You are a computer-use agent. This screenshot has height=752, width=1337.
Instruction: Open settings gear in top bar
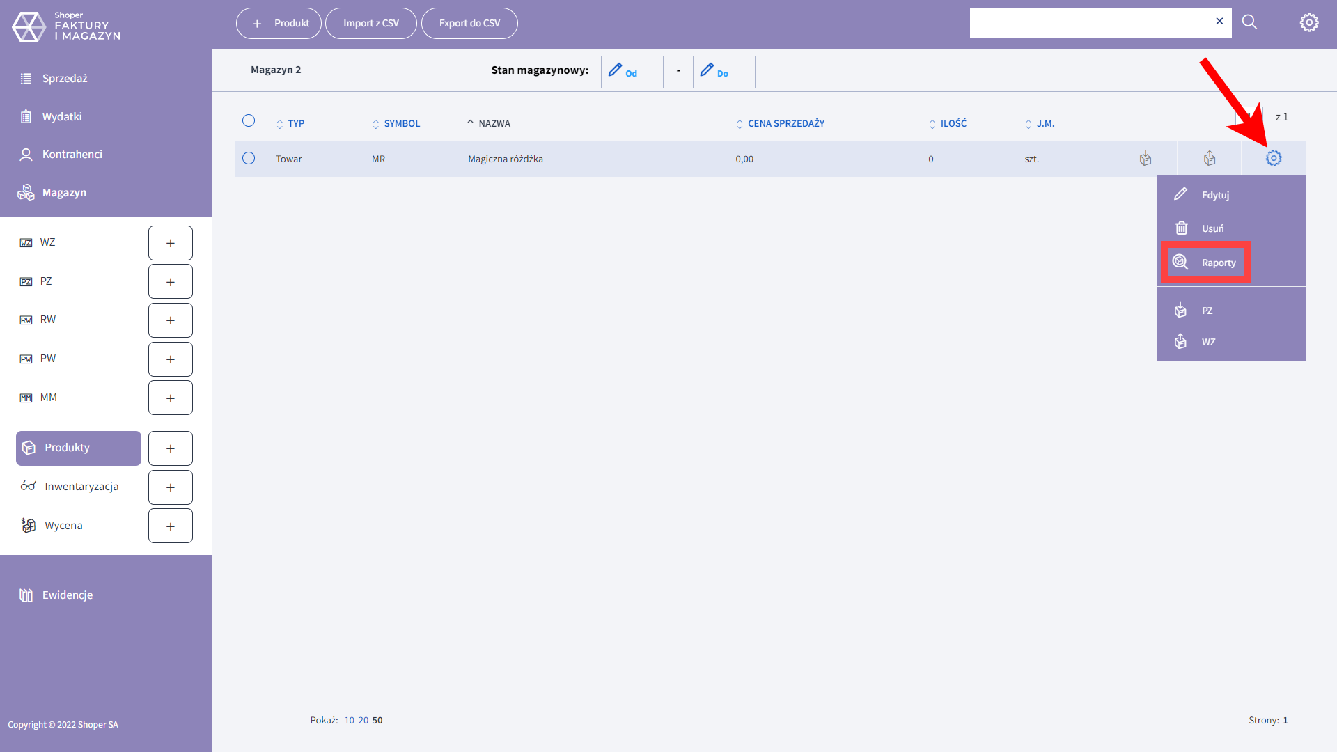pos(1308,22)
